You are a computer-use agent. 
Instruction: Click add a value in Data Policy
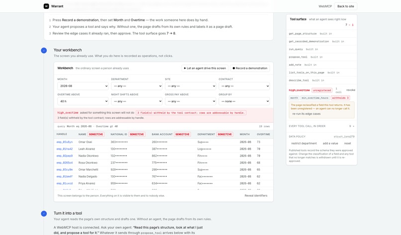330,144
